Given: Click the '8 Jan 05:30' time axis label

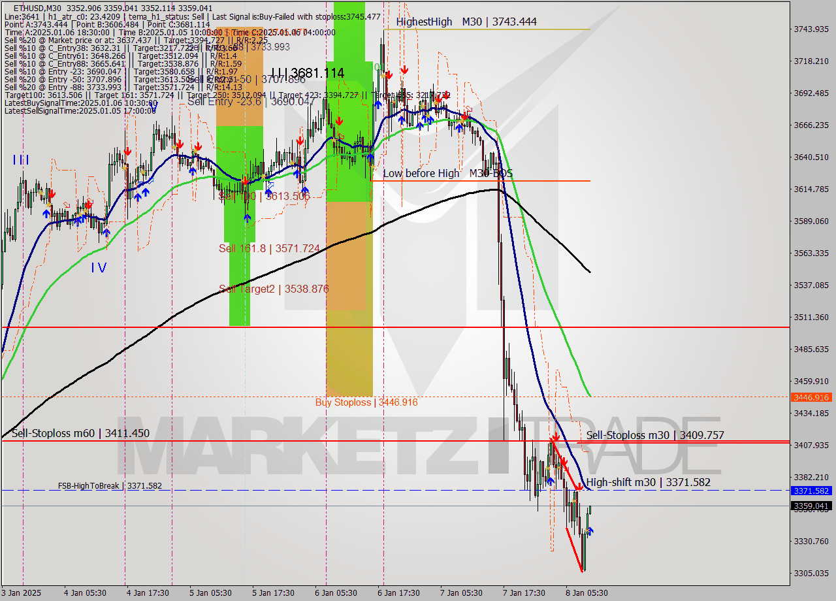Looking at the screenshot, I should 587,593.
